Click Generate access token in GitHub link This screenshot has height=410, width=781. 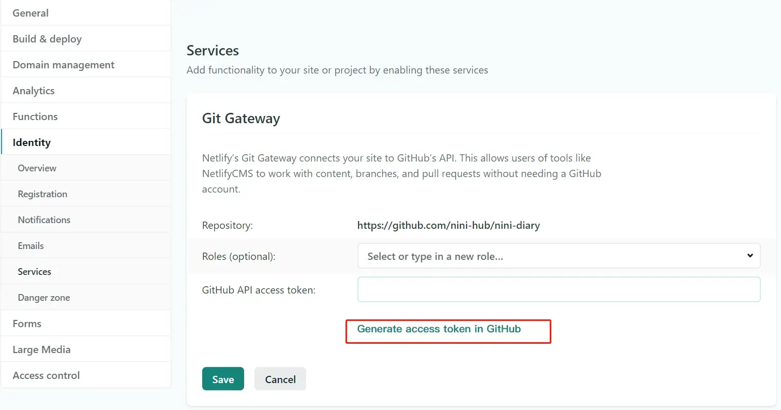tap(439, 329)
